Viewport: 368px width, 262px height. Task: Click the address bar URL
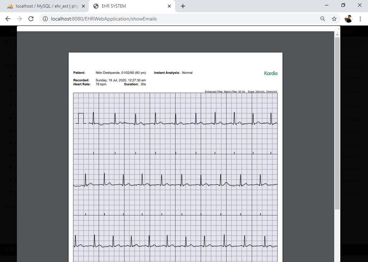coord(104,19)
